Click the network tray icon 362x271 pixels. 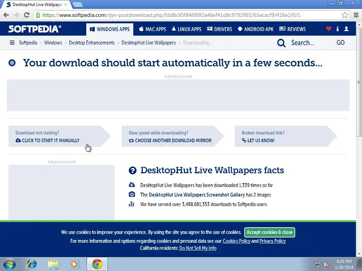point(318,265)
